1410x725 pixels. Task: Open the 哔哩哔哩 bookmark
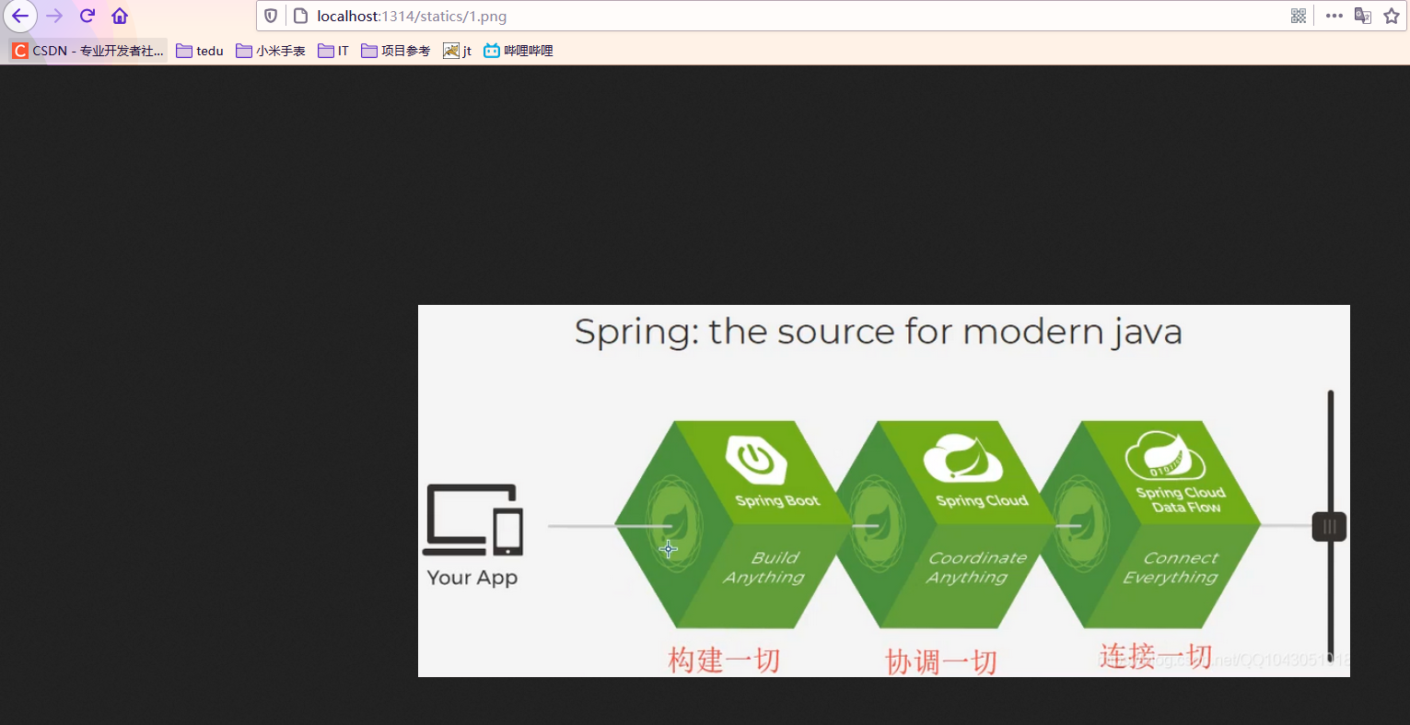point(519,51)
